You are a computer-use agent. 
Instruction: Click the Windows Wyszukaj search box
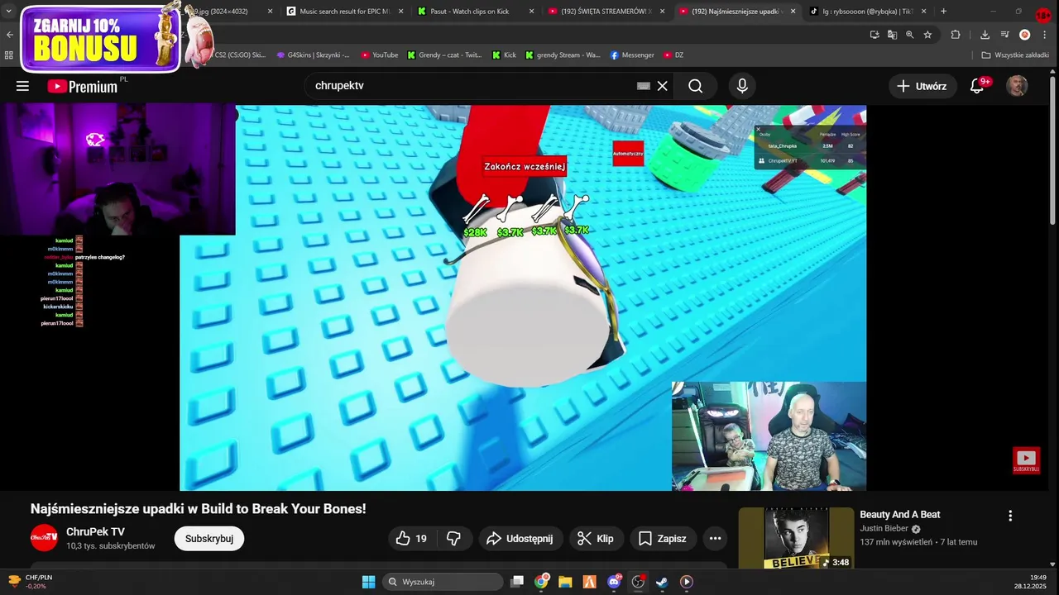443,582
